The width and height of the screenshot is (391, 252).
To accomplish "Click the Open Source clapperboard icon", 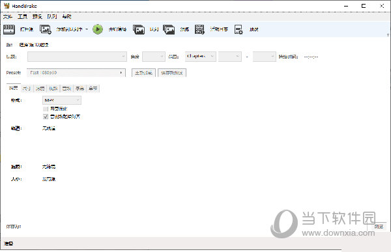I will click(9, 29).
